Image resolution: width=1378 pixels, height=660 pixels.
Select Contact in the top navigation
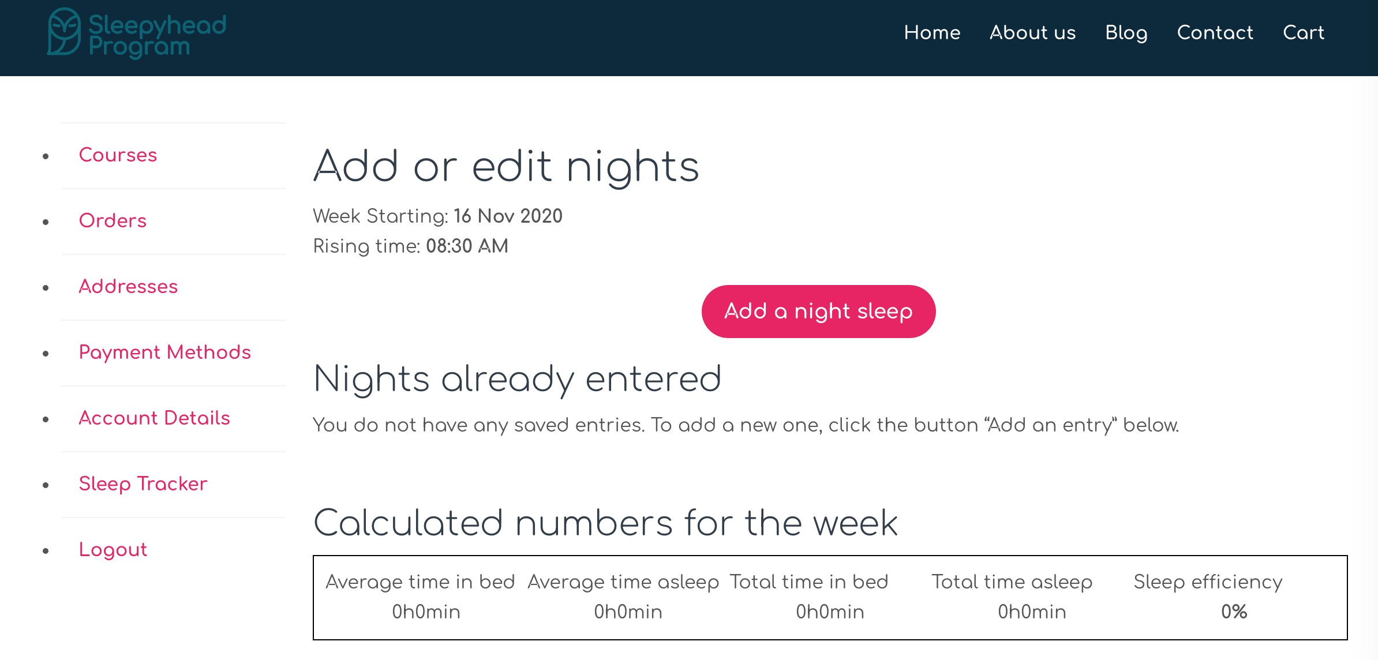(x=1215, y=32)
